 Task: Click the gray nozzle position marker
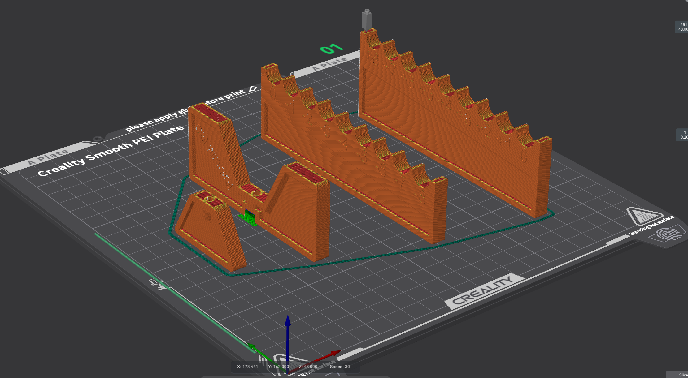[367, 19]
